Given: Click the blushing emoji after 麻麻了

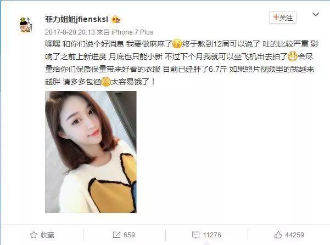Looking at the screenshot, I should (x=177, y=44).
